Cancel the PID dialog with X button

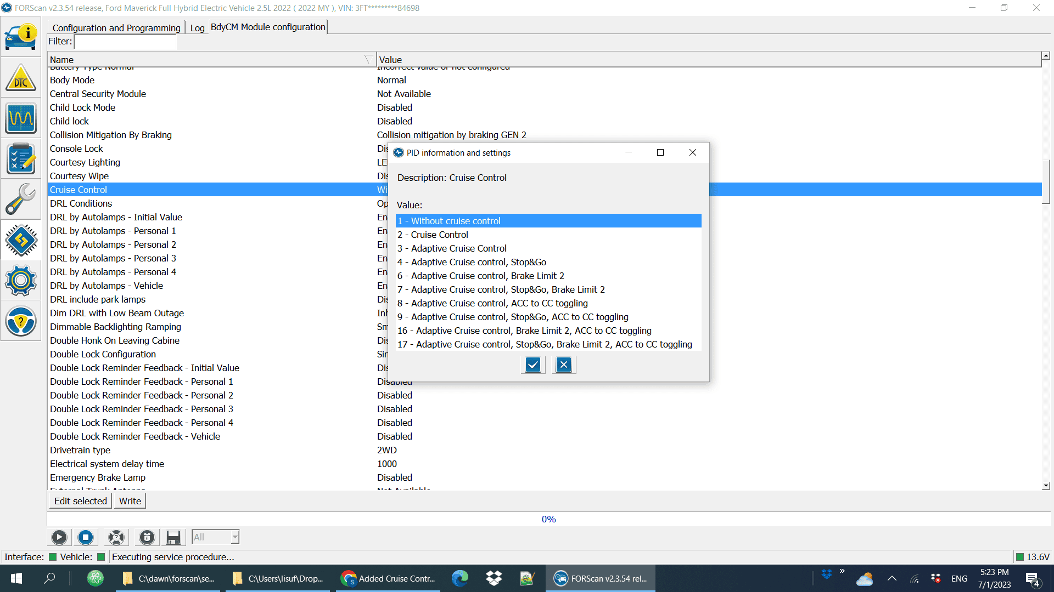point(564,365)
